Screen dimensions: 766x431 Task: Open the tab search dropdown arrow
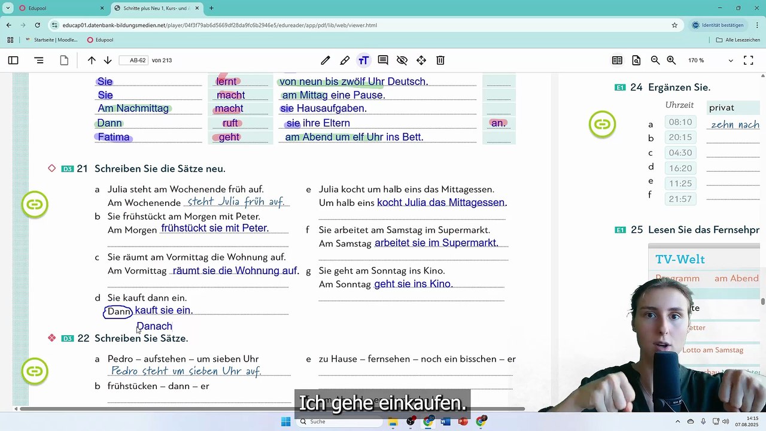click(x=8, y=8)
